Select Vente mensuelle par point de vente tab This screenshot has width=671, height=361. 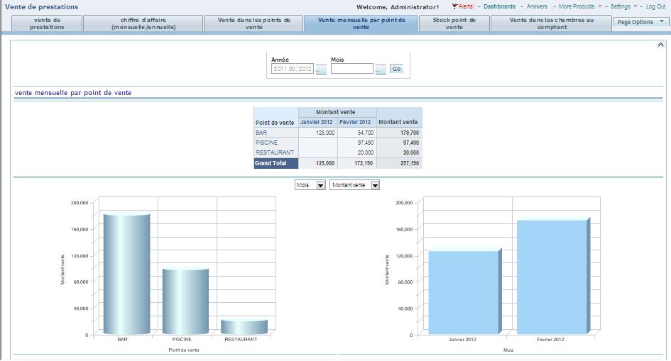point(361,23)
